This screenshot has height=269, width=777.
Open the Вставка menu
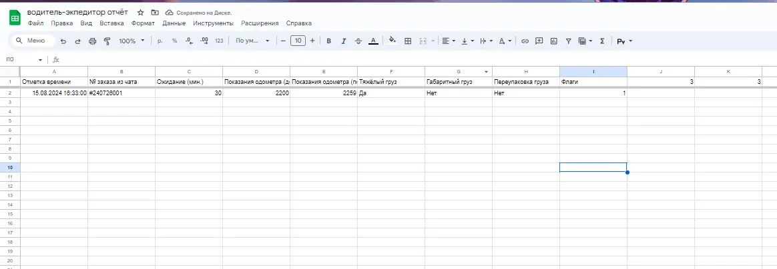(111, 23)
